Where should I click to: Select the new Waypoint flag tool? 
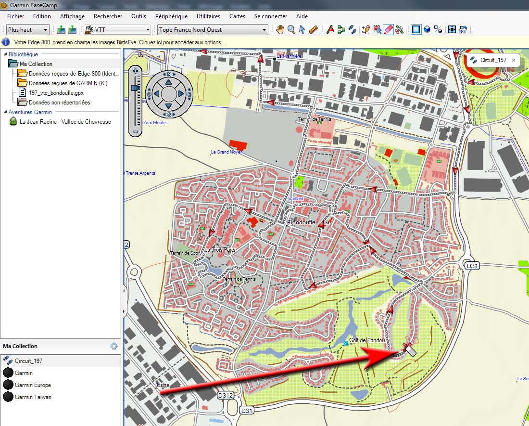pyautogui.click(x=330, y=30)
